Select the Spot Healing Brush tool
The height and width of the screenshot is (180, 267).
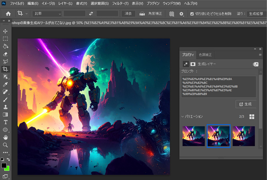point(5,92)
